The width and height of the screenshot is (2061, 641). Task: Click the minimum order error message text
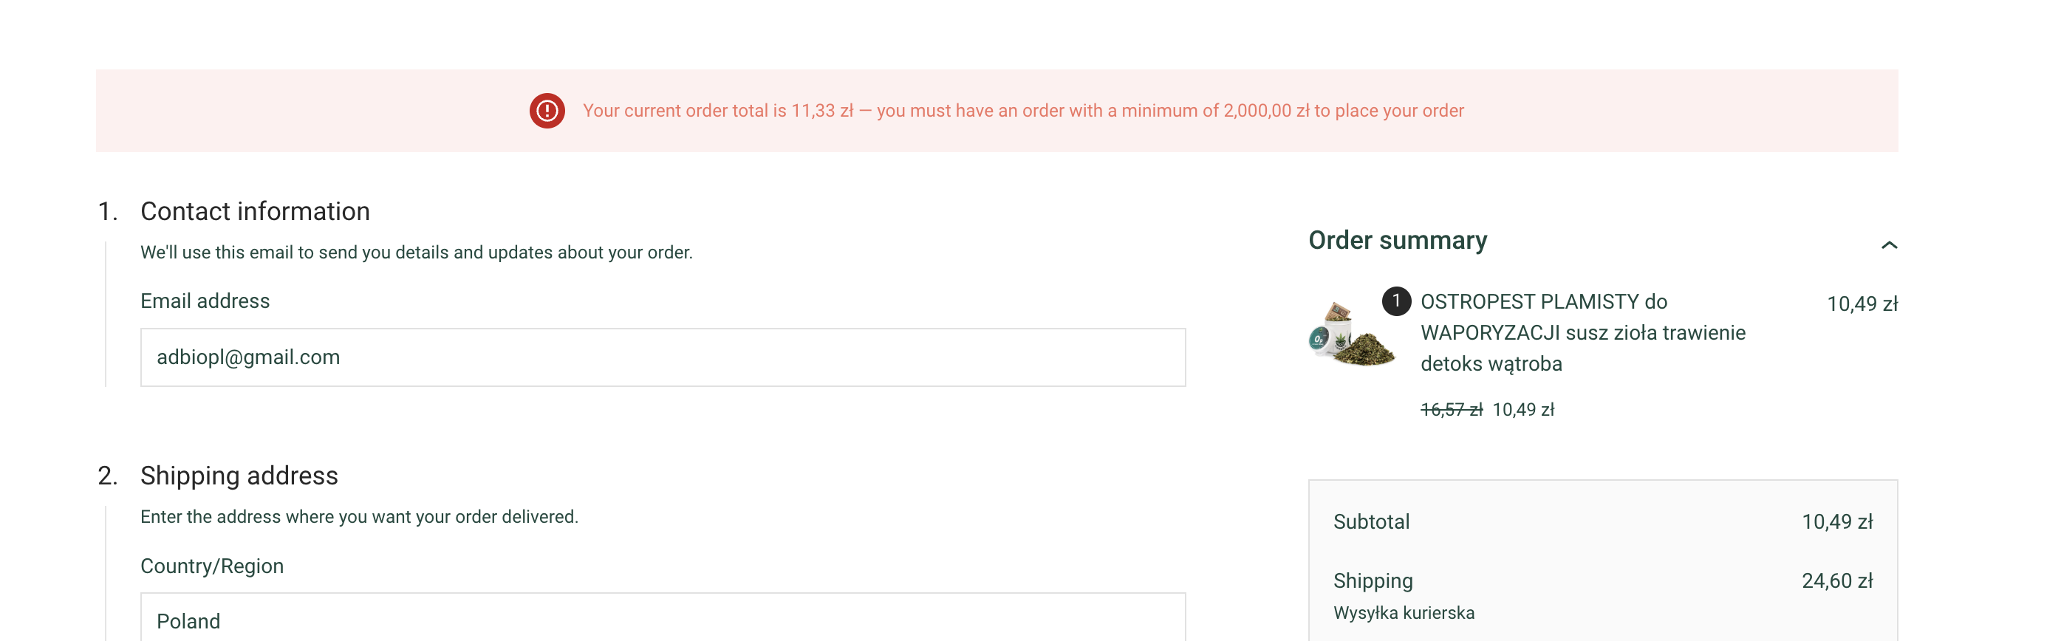[x=1023, y=111]
